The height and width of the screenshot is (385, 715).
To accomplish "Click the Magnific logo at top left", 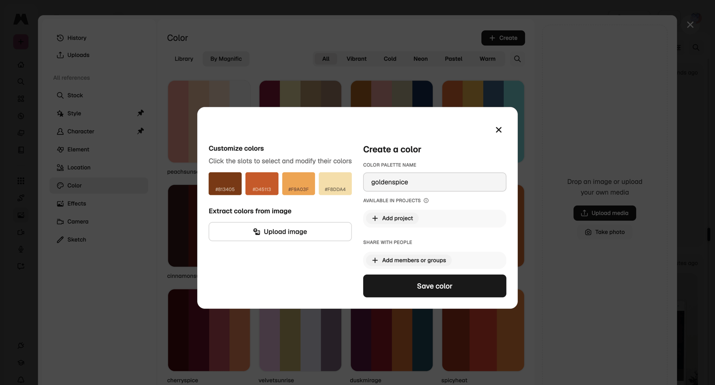I will (20, 19).
